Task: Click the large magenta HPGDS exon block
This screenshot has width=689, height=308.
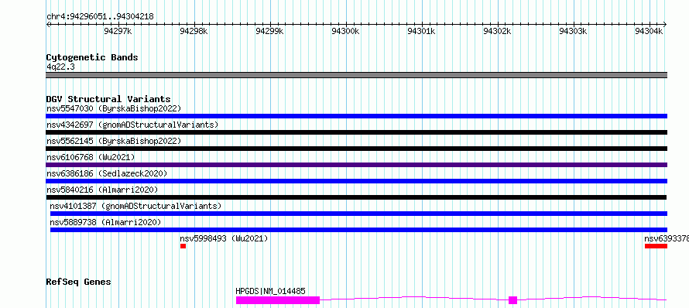Action: click(278, 300)
